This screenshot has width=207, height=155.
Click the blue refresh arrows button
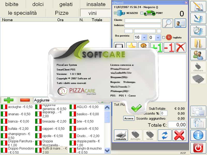pyautogui.click(x=165, y=135)
